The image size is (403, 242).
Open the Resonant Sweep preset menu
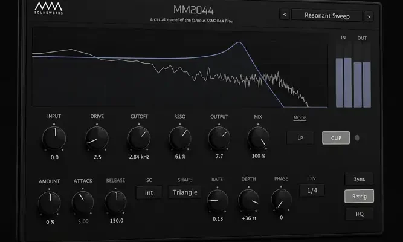coord(327,16)
